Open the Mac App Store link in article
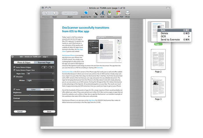This screenshot has width=203, height=138. [80, 49]
